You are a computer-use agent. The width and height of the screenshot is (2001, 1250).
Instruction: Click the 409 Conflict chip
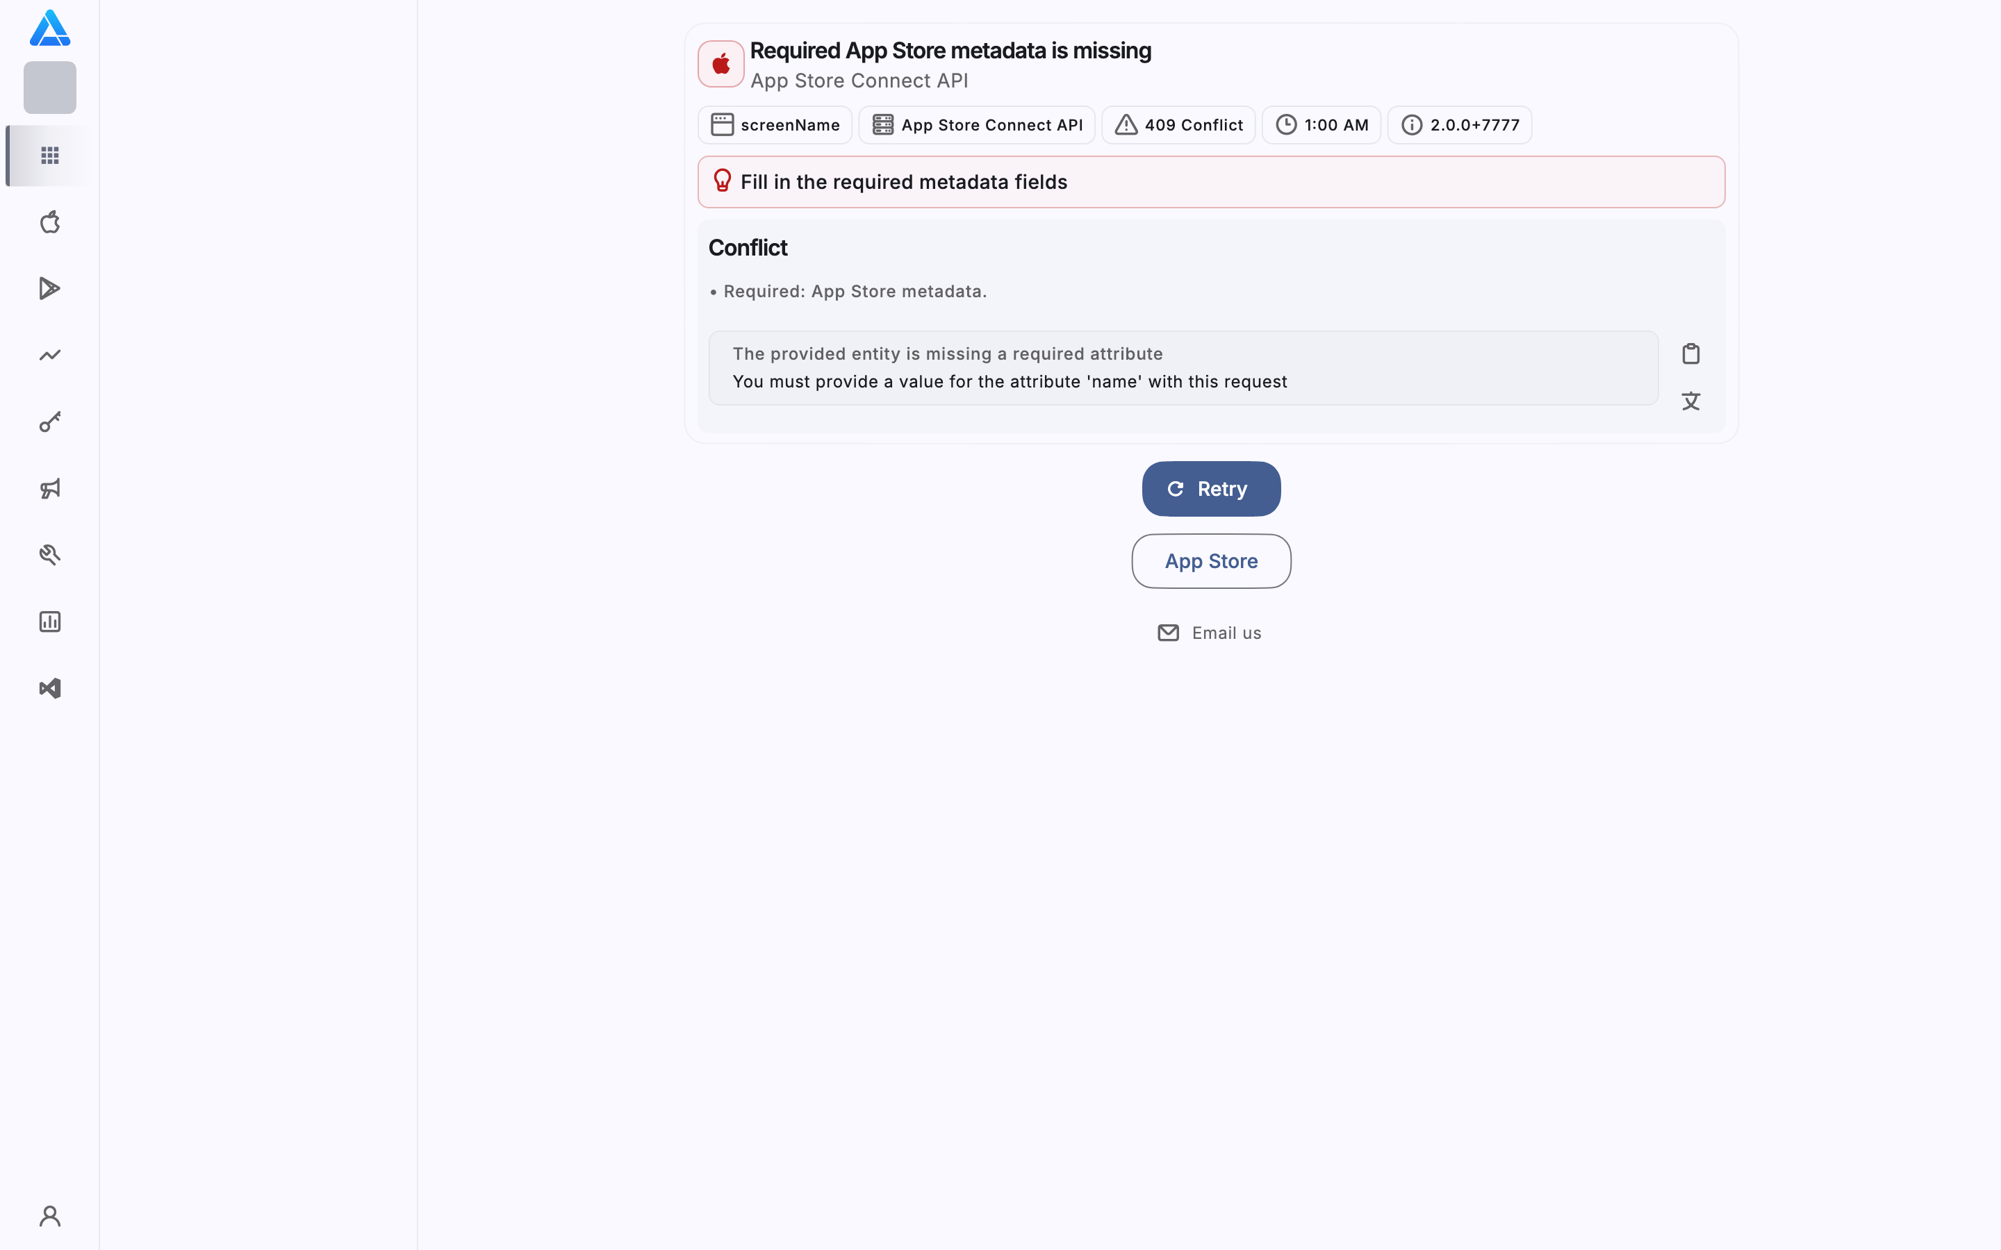[1178, 125]
